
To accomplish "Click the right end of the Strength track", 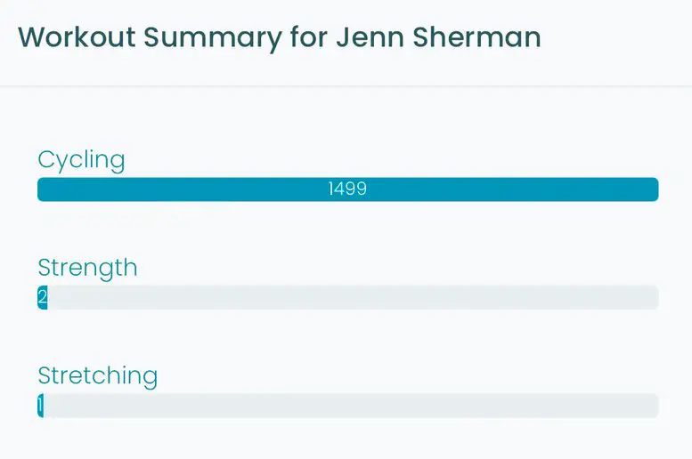I will pos(652,297).
